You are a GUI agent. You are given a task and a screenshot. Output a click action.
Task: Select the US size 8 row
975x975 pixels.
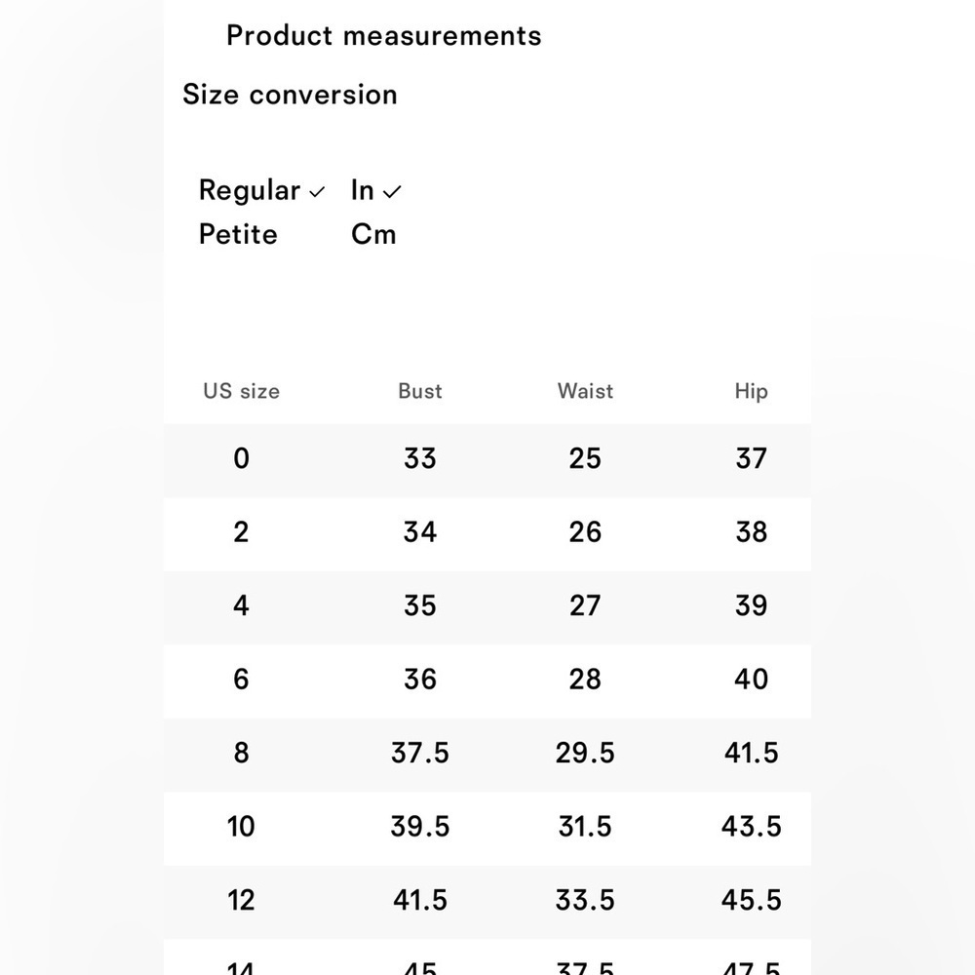[x=487, y=755]
